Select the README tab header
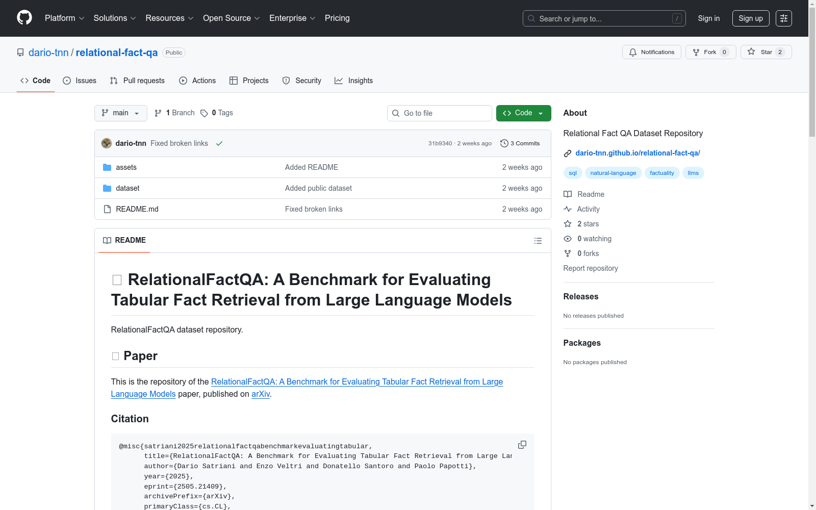The width and height of the screenshot is (816, 510). pyautogui.click(x=124, y=240)
